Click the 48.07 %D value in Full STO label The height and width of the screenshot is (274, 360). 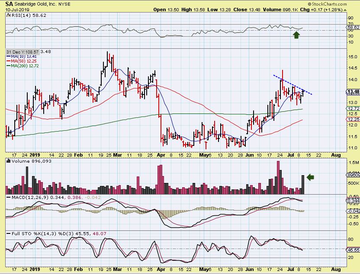pyautogui.click(x=100, y=234)
